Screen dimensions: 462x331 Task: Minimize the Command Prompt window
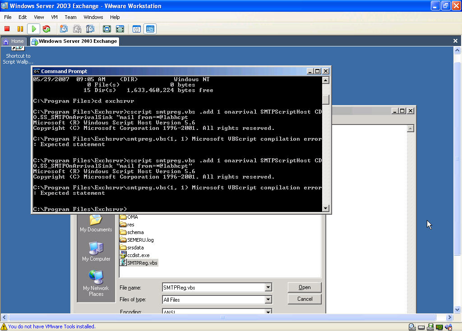click(x=310, y=71)
